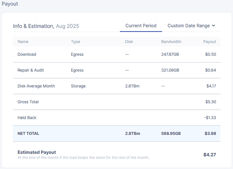Click the Estimated Payout heading
The width and height of the screenshot is (233, 169).
(x=37, y=152)
